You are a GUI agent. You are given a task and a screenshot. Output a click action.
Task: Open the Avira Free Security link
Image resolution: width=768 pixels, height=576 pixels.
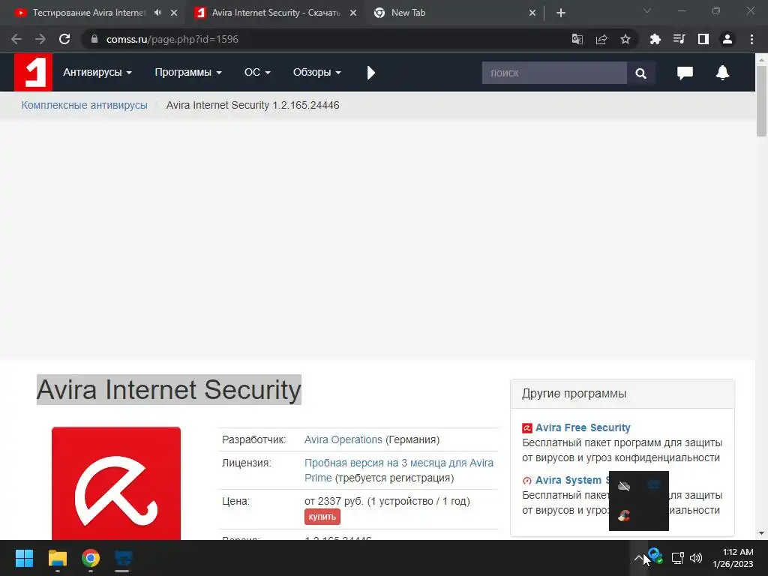point(583,427)
